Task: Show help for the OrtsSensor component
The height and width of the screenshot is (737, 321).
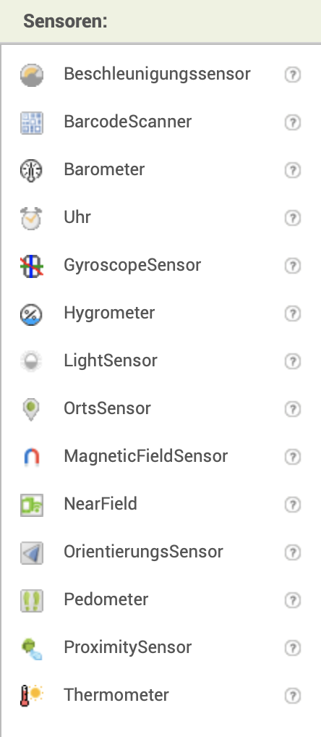Action: [292, 409]
